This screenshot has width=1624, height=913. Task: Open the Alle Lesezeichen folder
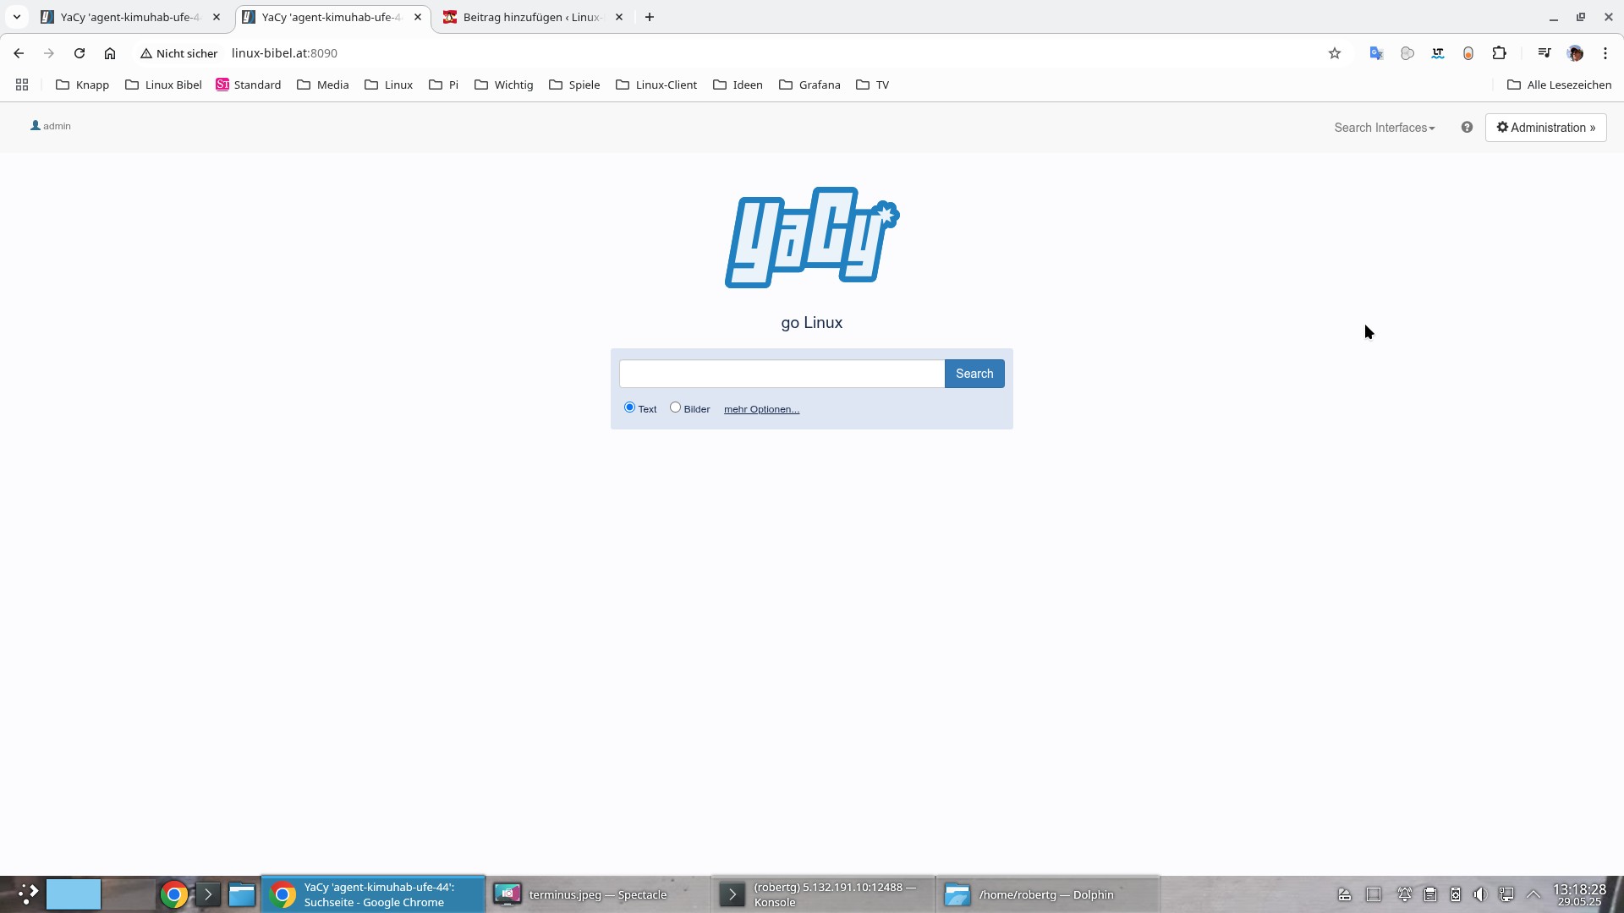coord(1559,85)
